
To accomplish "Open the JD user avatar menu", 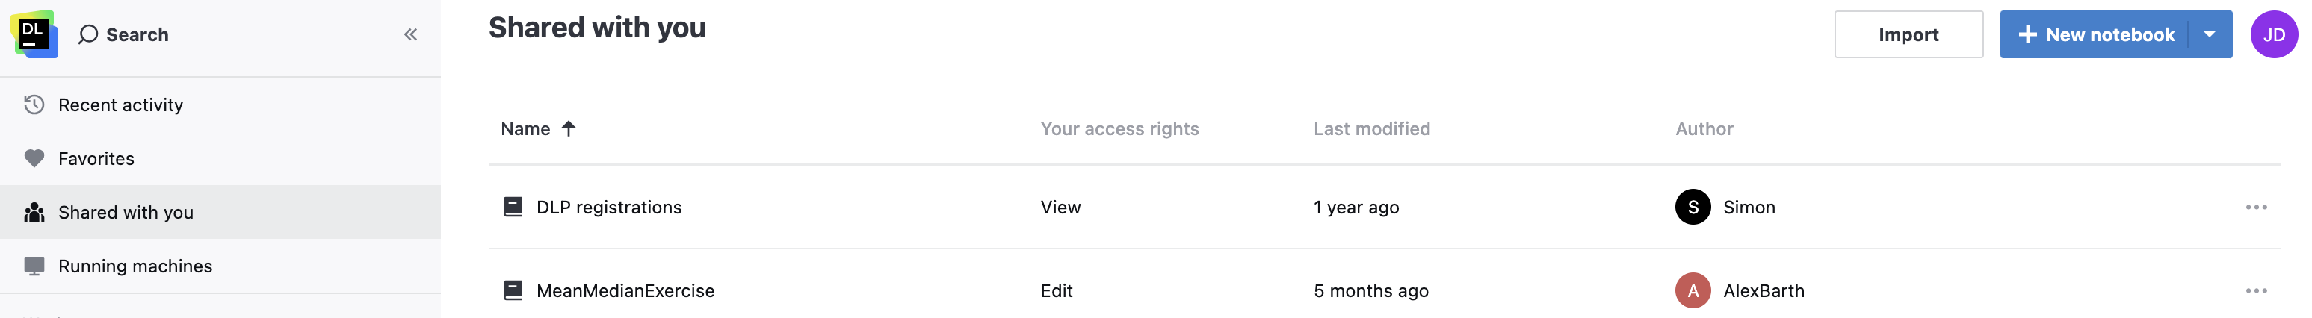I will click(x=2273, y=35).
